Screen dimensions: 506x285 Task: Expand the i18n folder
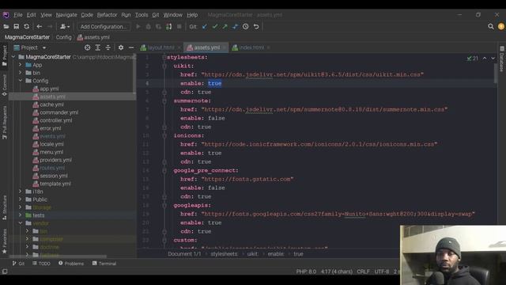20,192
